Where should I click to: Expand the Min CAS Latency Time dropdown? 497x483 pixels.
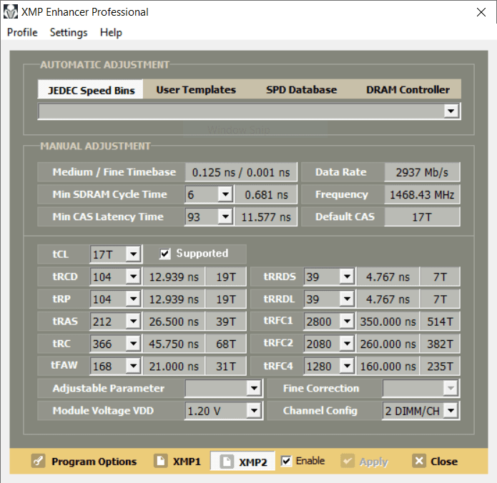[x=225, y=216]
